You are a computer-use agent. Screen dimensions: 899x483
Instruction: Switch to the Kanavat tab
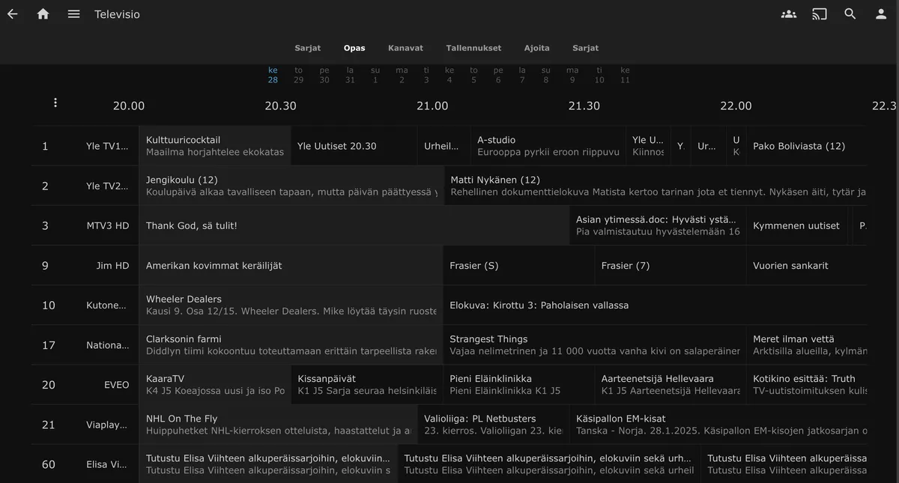(x=405, y=48)
